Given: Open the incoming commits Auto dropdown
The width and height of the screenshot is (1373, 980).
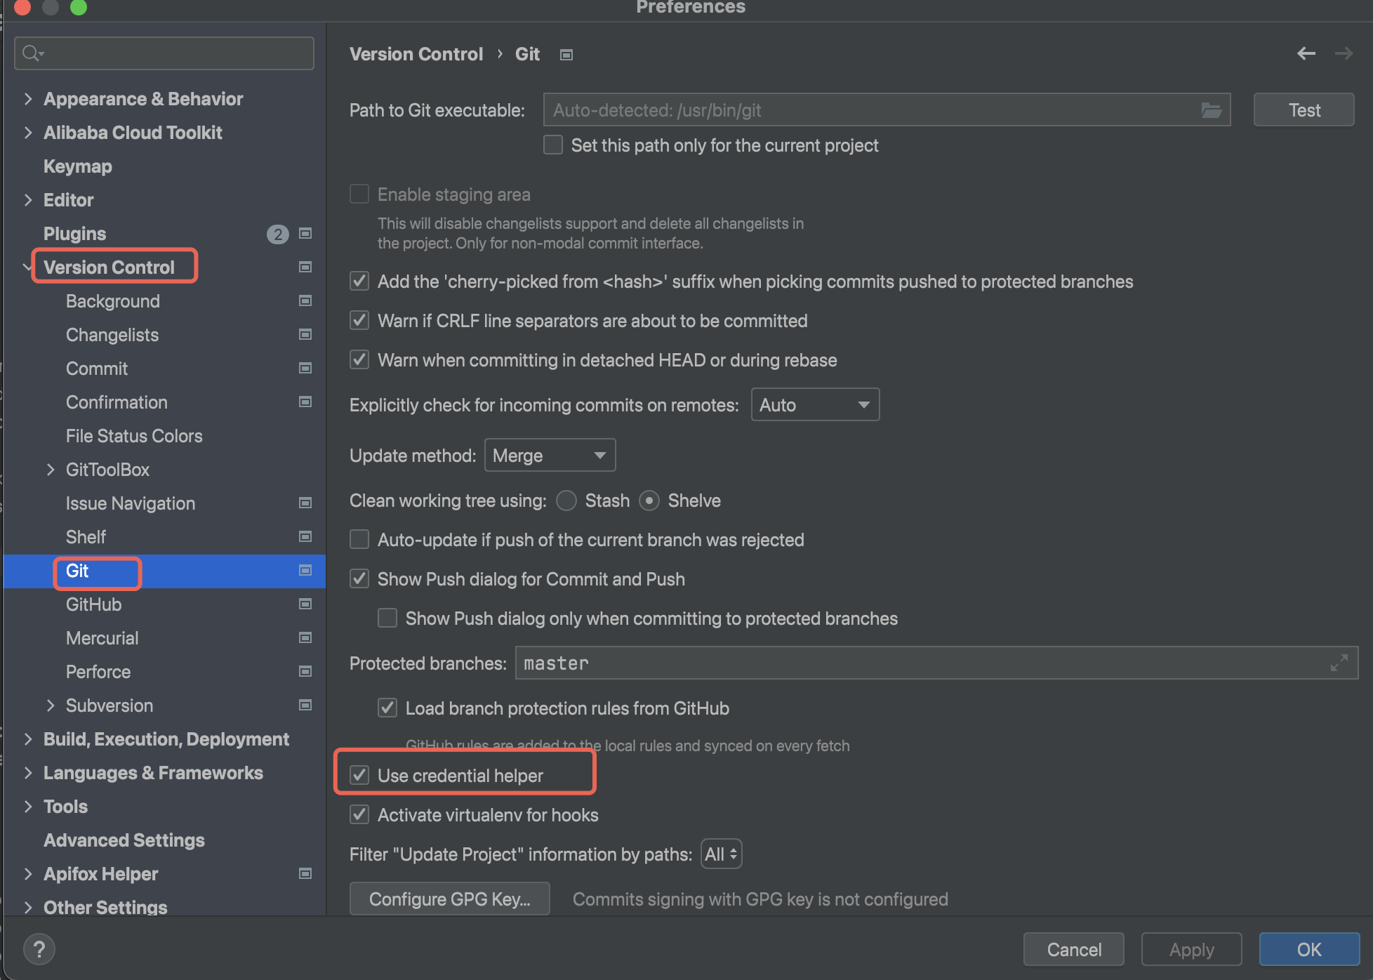Looking at the screenshot, I should coord(814,405).
